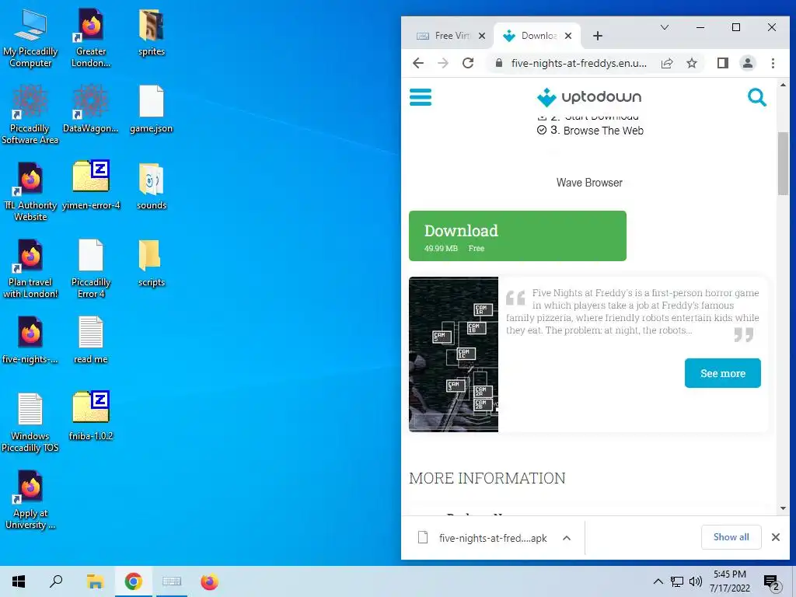Select the five-nights desktop shortcut

point(30,340)
